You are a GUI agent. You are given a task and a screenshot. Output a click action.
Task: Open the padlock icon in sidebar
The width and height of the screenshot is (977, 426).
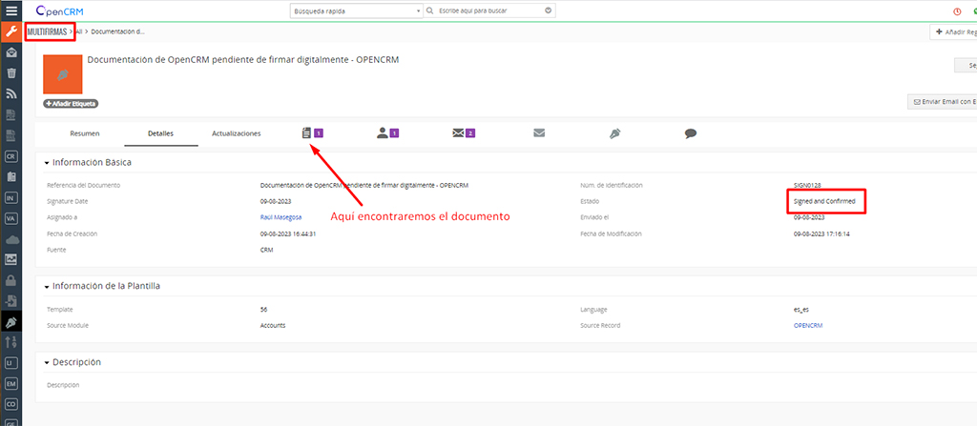(10, 281)
